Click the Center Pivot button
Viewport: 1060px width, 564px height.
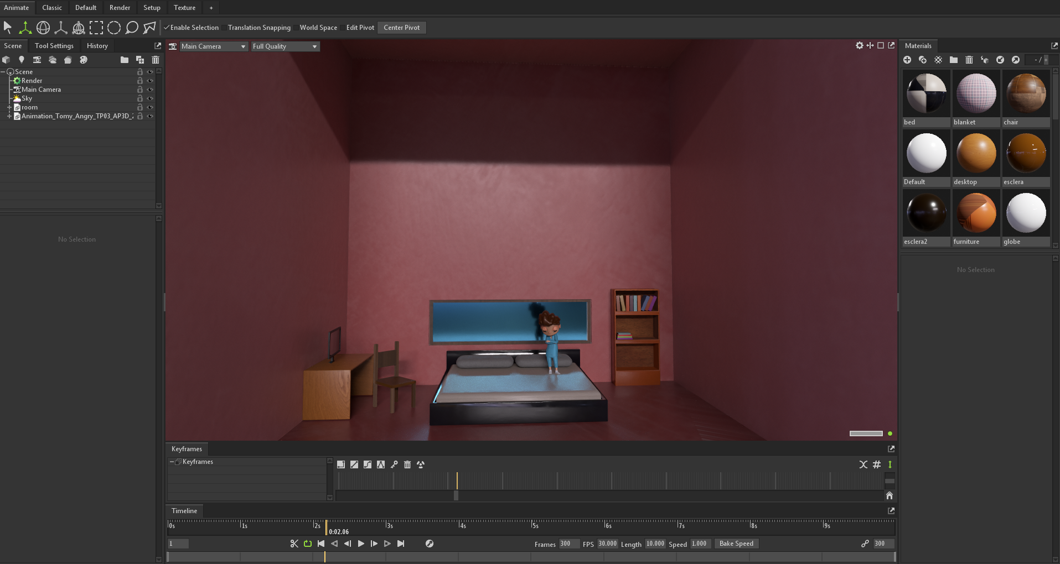coord(402,28)
